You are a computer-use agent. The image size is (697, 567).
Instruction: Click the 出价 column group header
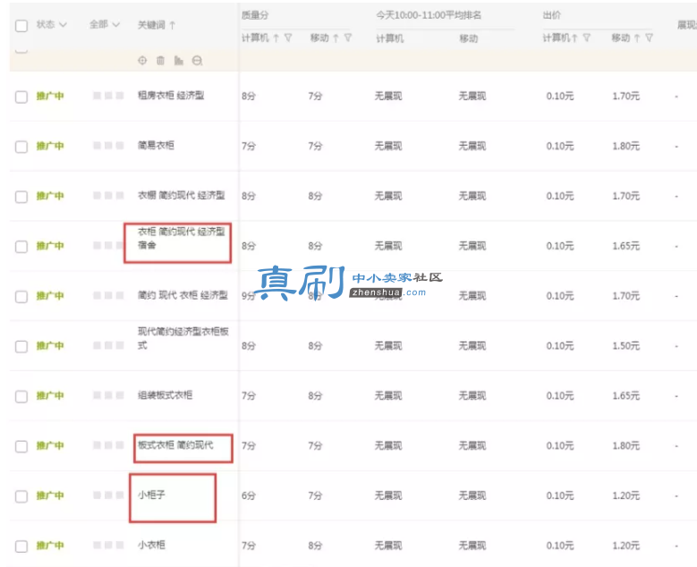[552, 15]
